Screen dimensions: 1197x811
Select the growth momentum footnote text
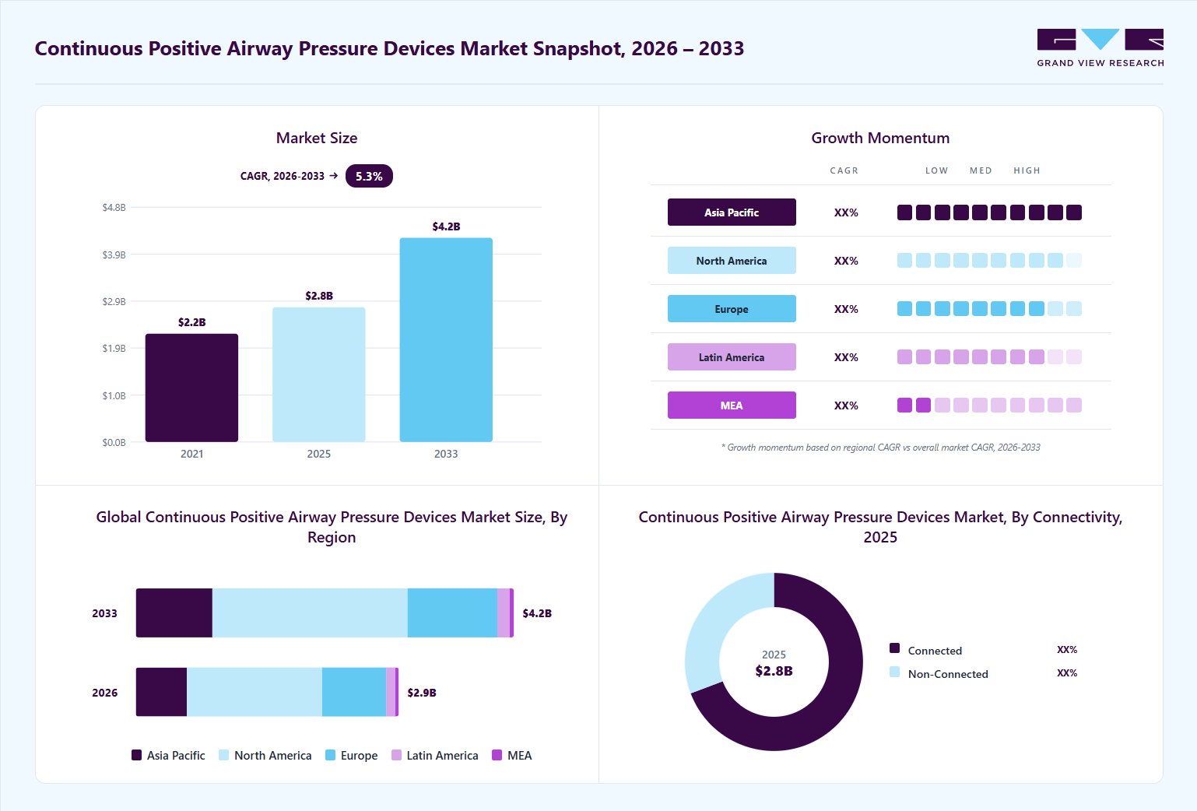881,448
